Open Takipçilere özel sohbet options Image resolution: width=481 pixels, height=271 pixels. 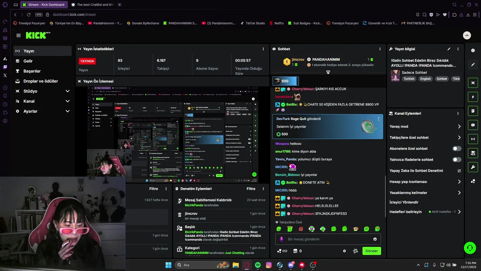tap(425, 137)
